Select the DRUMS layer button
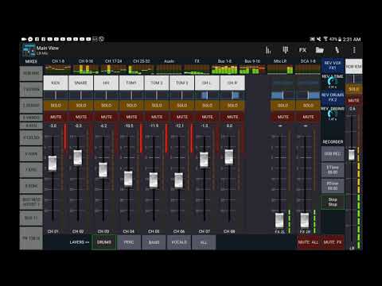Viewport: 382px width, 286px height. point(104,242)
